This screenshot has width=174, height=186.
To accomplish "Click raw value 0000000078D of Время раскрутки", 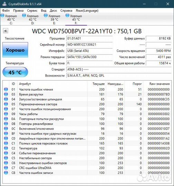I will tap(158, 94).
